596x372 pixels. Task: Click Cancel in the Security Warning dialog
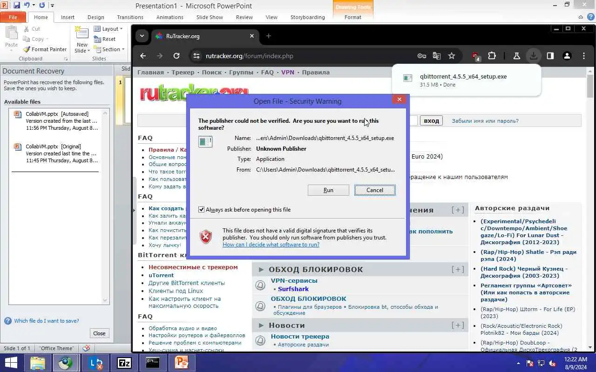tap(375, 190)
